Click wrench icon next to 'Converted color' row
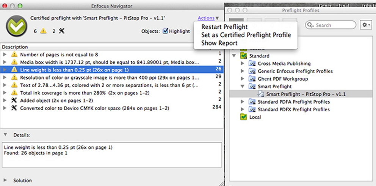 (14, 108)
